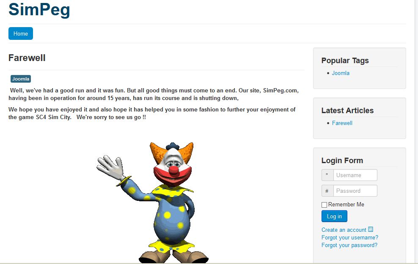This screenshot has width=418, height=264.
Task: Click the waving clown image
Action: (152, 203)
